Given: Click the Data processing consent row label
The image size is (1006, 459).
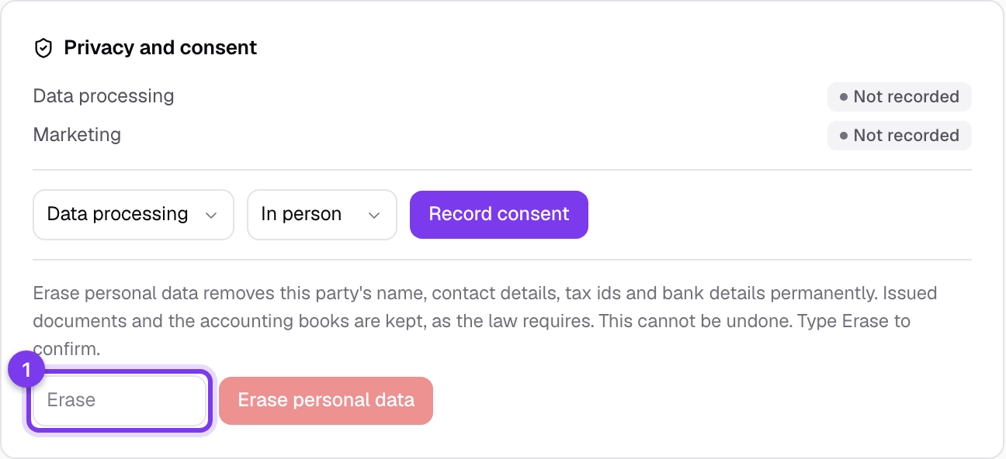Looking at the screenshot, I should click(103, 96).
